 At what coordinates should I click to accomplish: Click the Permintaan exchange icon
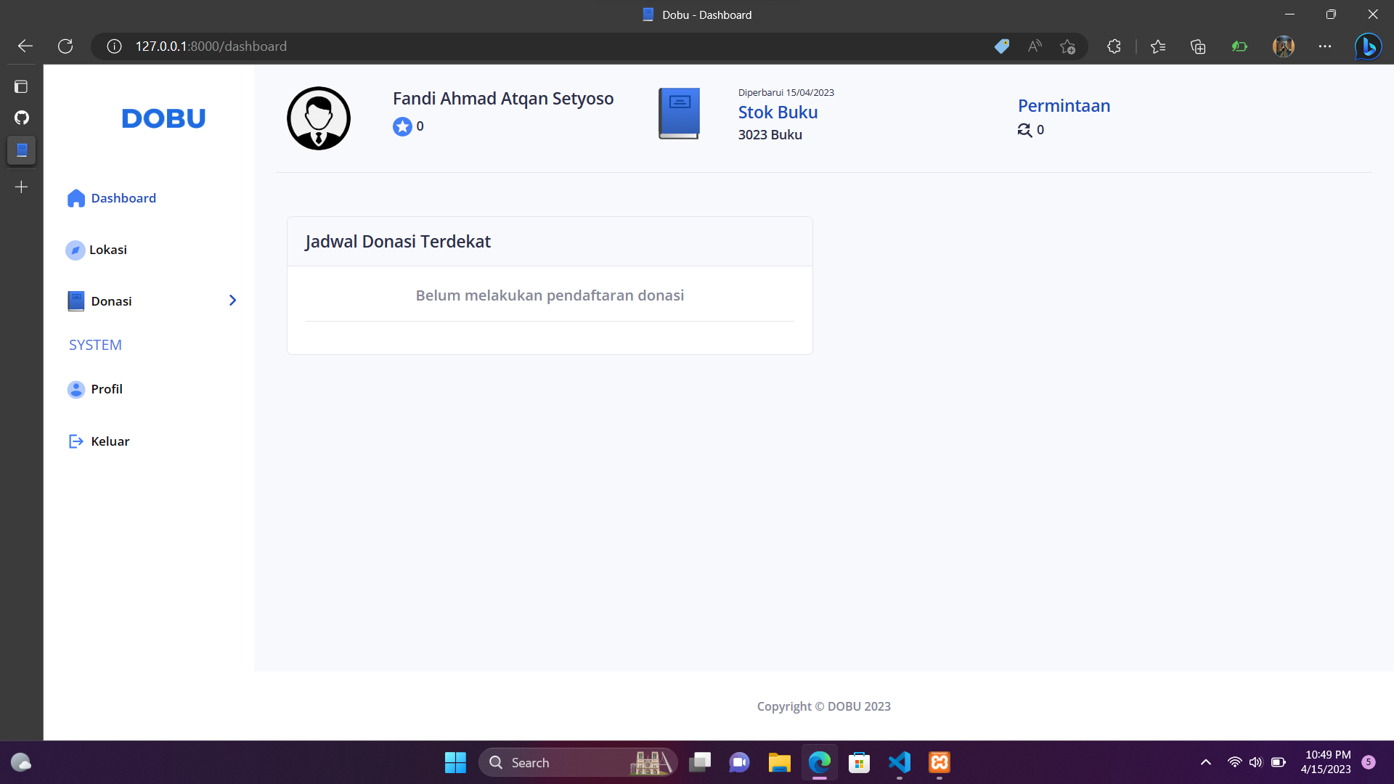click(x=1024, y=130)
